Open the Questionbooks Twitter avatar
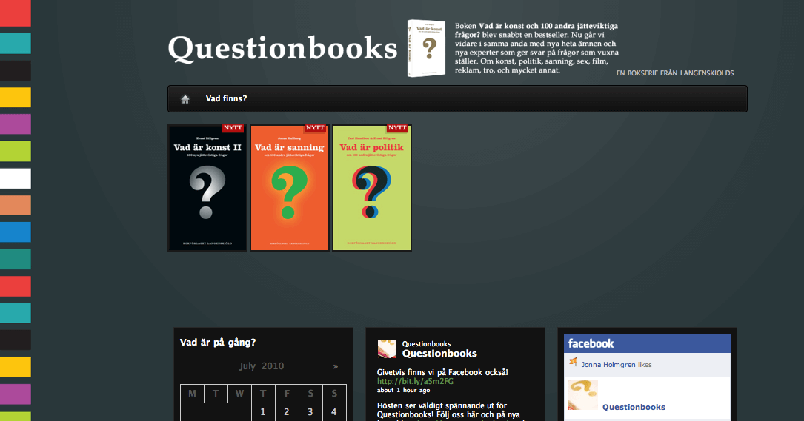 pyautogui.click(x=387, y=348)
